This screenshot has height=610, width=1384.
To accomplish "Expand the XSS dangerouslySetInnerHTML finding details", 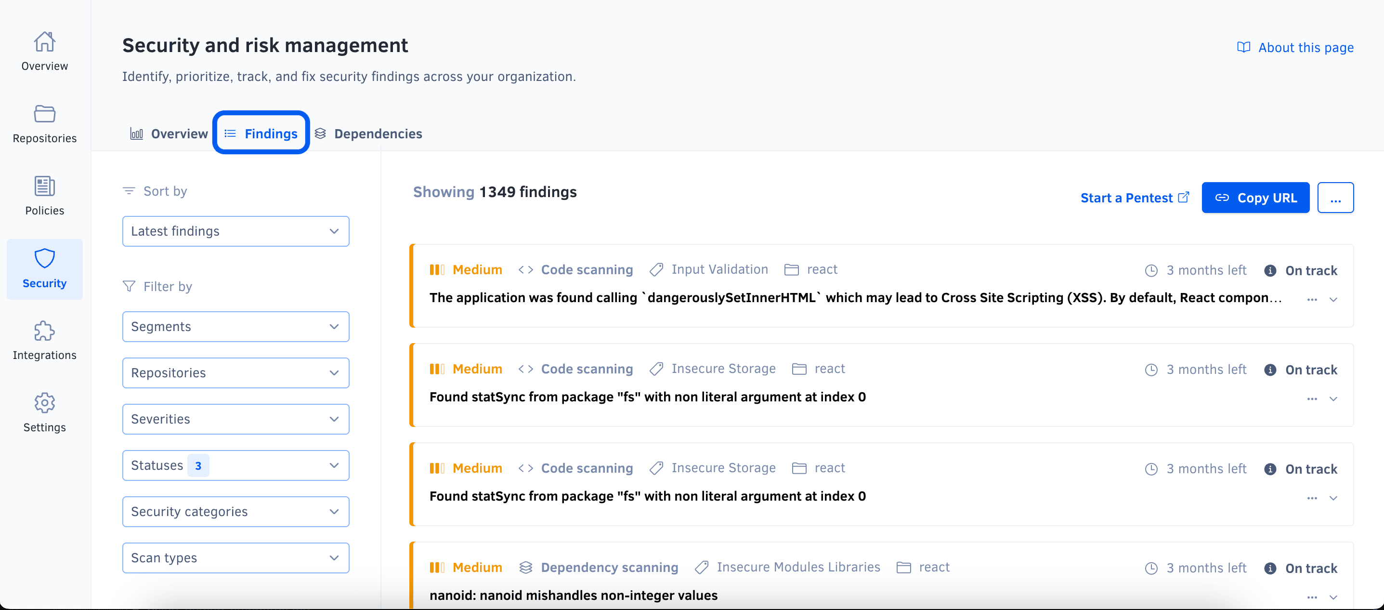I will [1334, 299].
